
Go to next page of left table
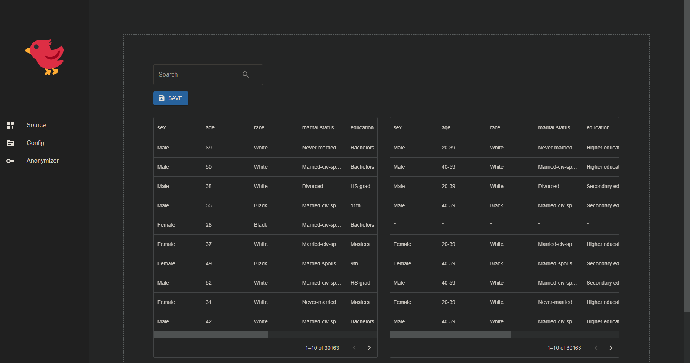click(x=369, y=348)
